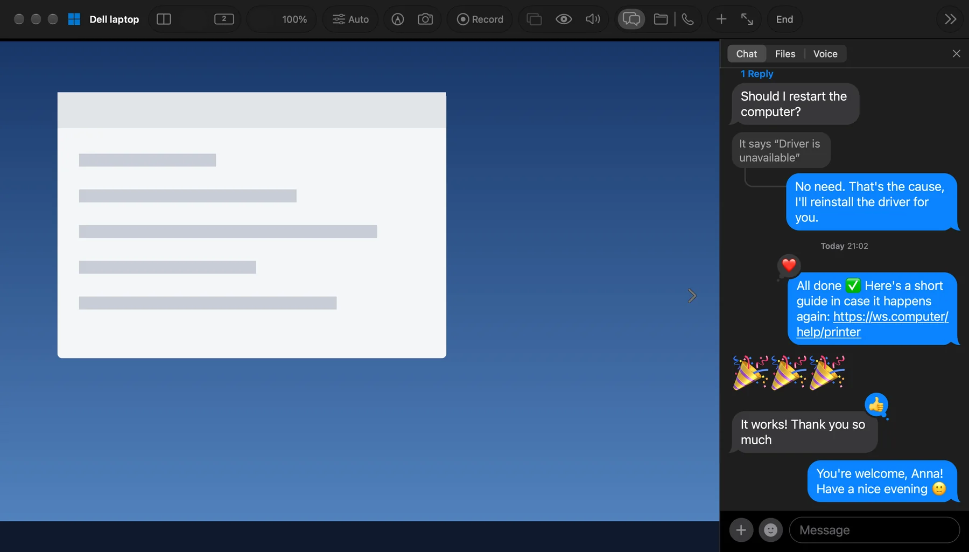Select the 'It works! Thank you so much' message
The image size is (969, 552).
804,432
